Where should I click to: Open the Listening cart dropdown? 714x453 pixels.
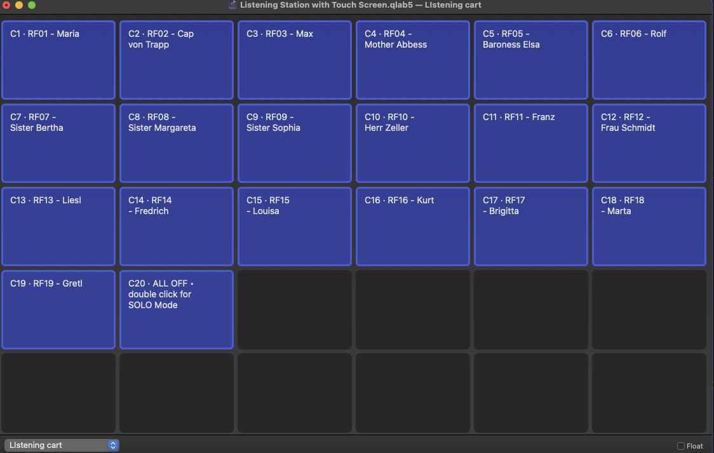pyautogui.click(x=62, y=445)
